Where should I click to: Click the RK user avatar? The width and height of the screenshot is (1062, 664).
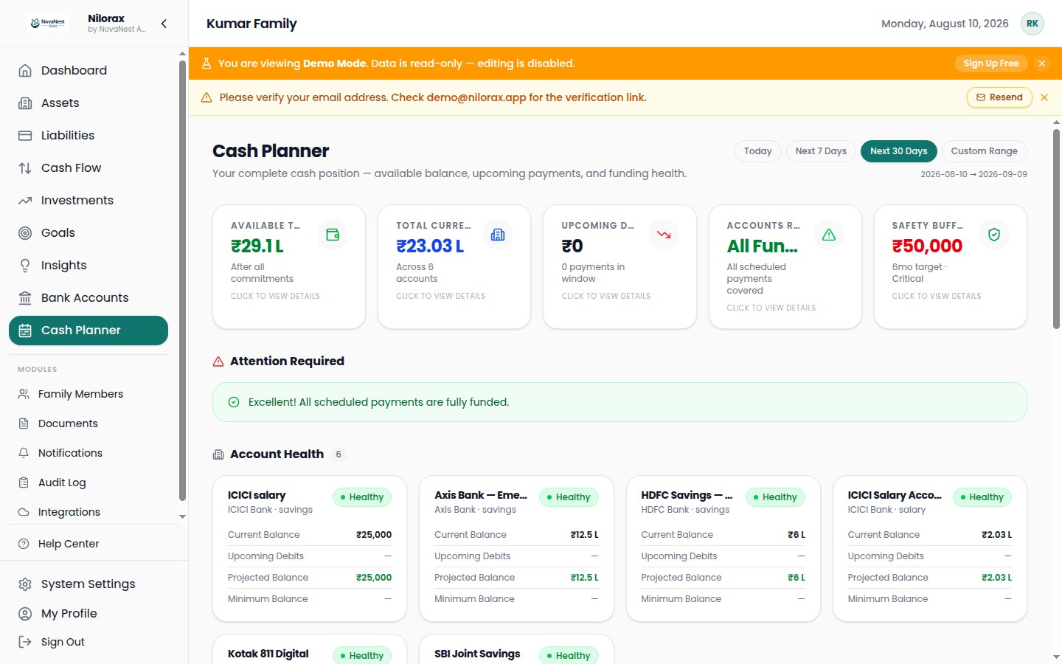point(1032,24)
